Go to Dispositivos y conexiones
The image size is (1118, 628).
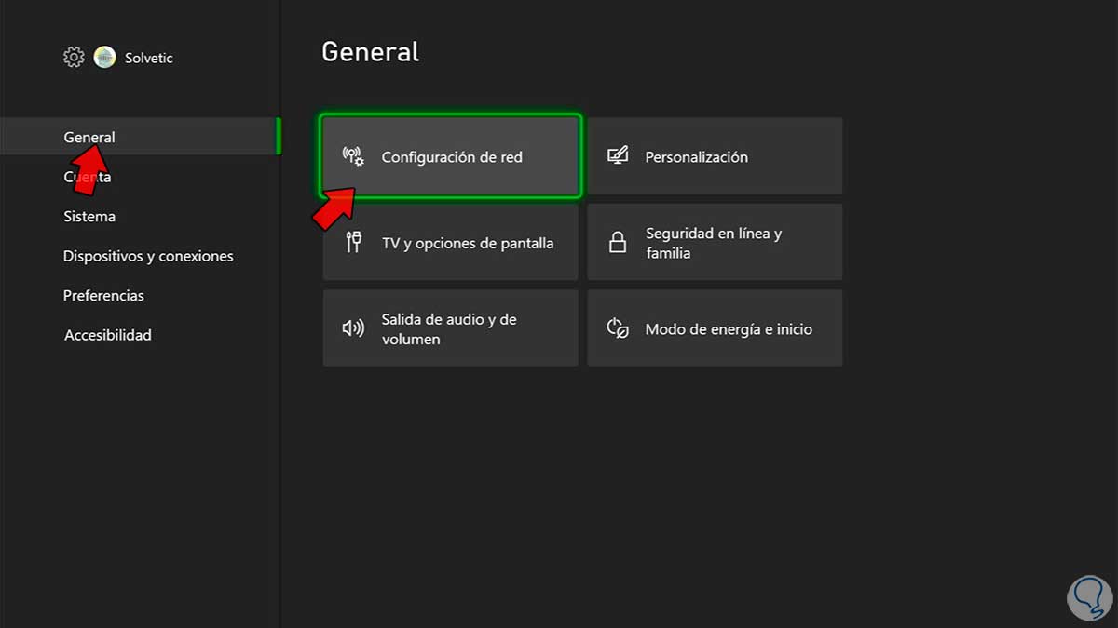point(148,256)
